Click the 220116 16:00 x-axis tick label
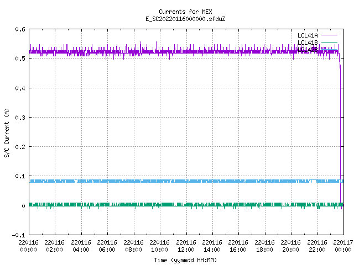This screenshot has width=354, height=265. point(238,246)
